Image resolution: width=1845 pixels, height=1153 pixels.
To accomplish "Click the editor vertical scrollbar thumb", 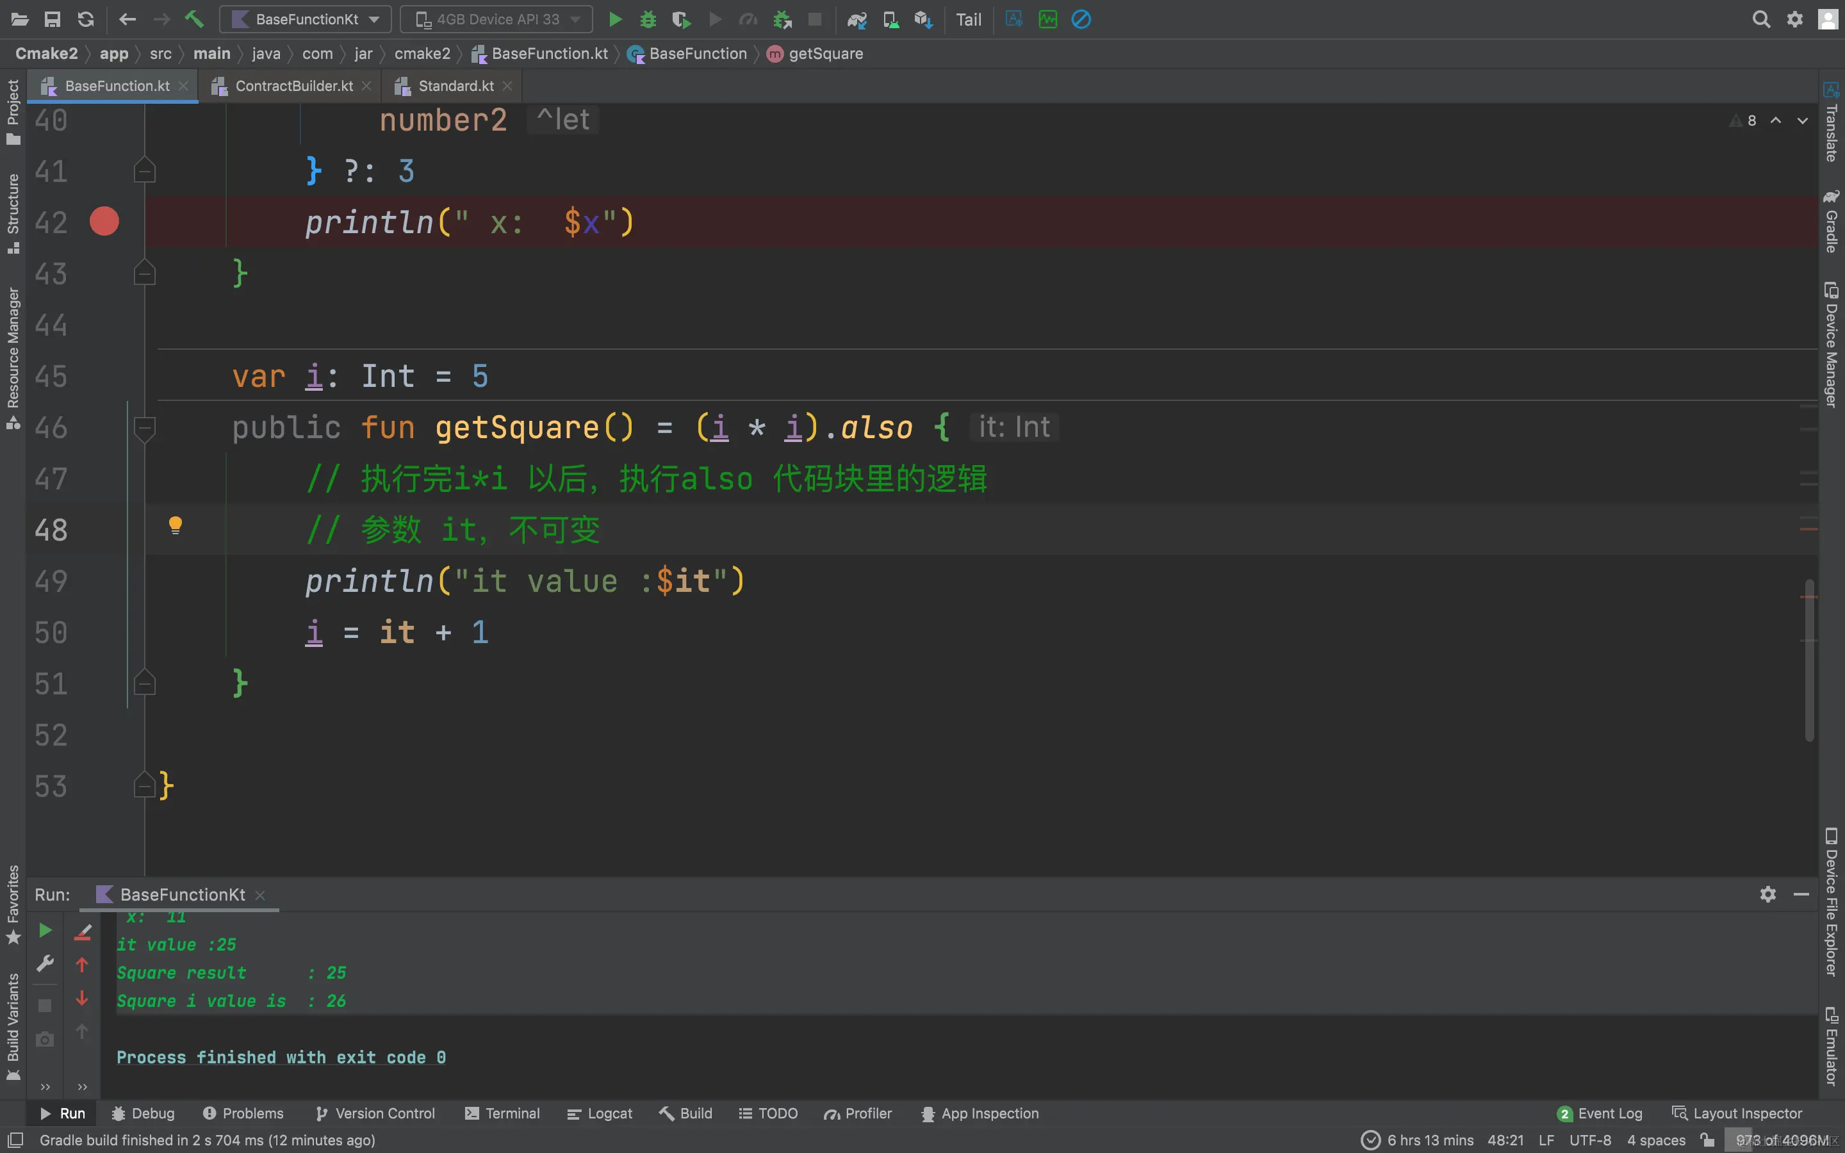I will click(x=1808, y=660).
